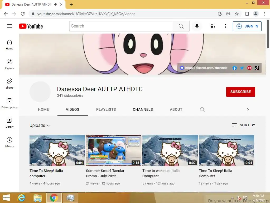The image size is (270, 203).
Task: Click the channel avatar circle
Action: point(40,92)
